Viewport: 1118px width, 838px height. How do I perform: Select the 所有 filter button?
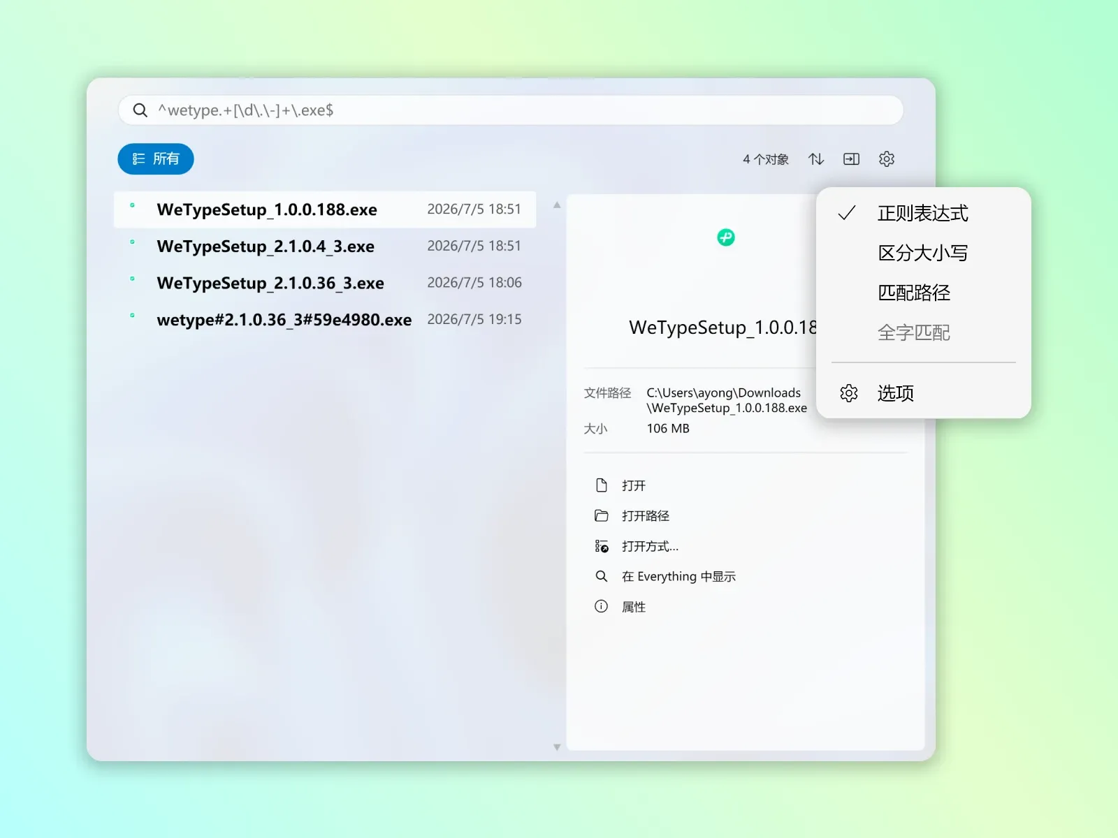click(156, 159)
